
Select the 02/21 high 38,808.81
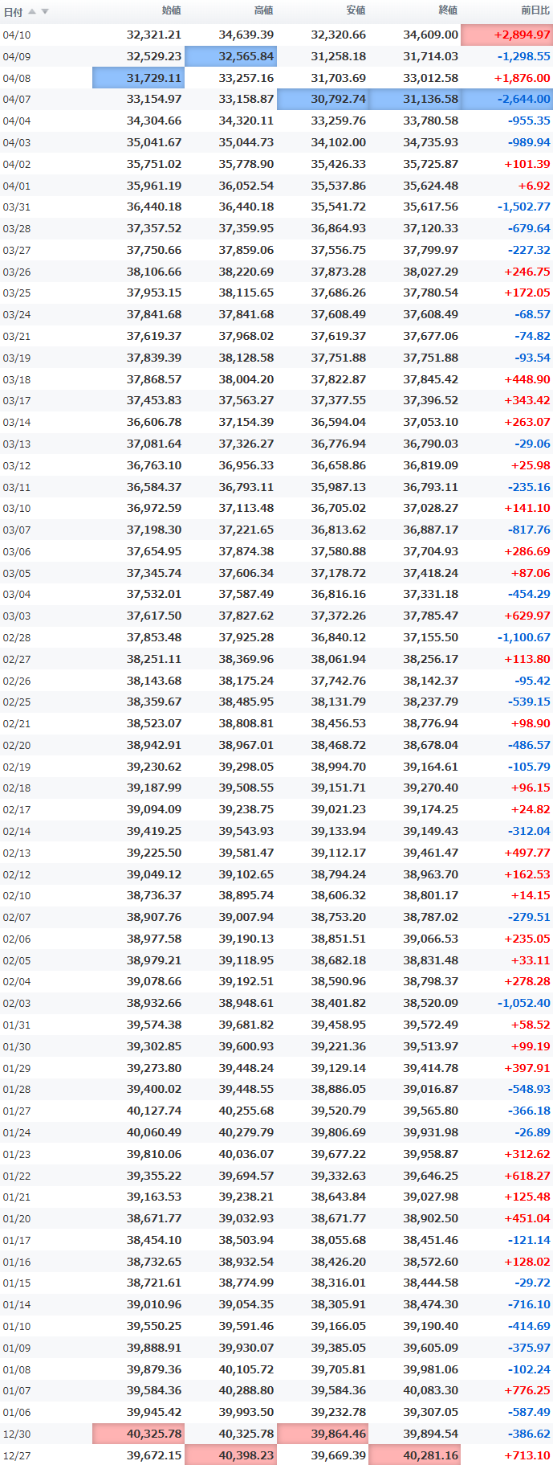click(x=246, y=723)
